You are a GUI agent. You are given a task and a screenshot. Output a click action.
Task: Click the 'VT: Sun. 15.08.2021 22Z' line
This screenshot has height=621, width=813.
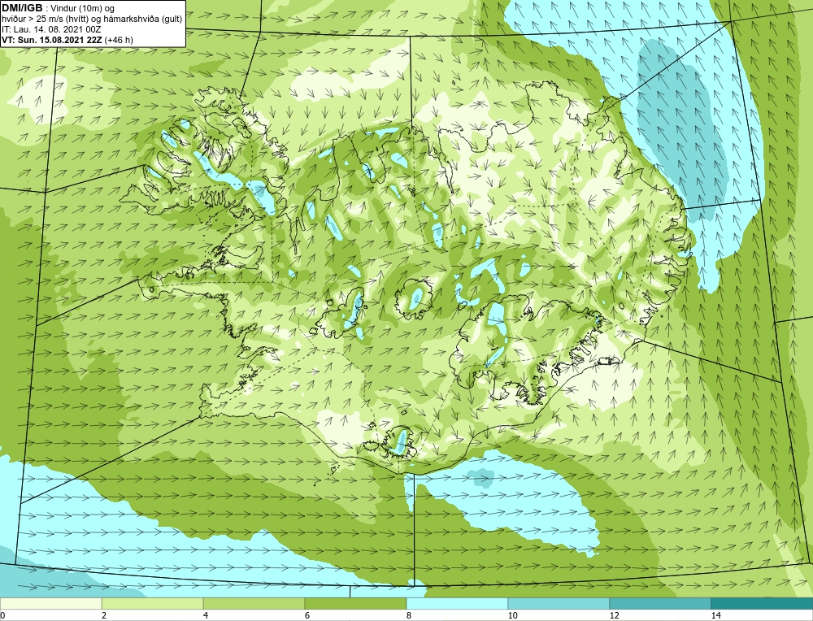coord(67,40)
